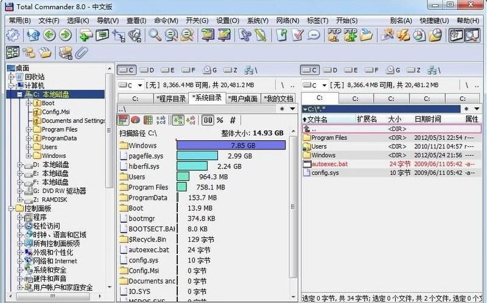Open the 文件(F) menu
Screen dimensions: 487x303
click(49, 21)
